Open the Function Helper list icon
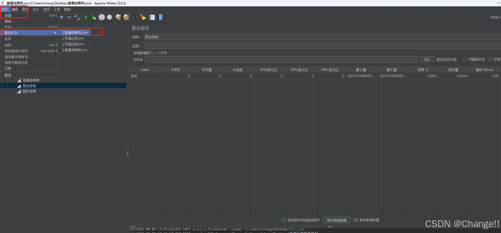This screenshot has height=233, width=501. click(152, 17)
